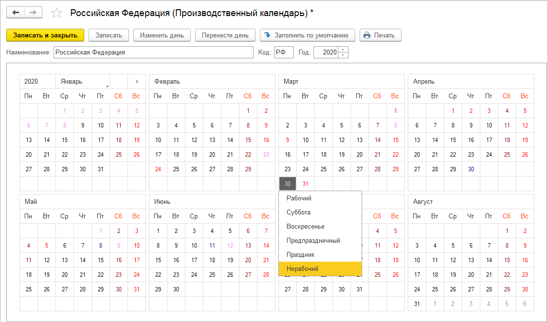
Task: Select March 31 in the calendar
Action: click(305, 184)
